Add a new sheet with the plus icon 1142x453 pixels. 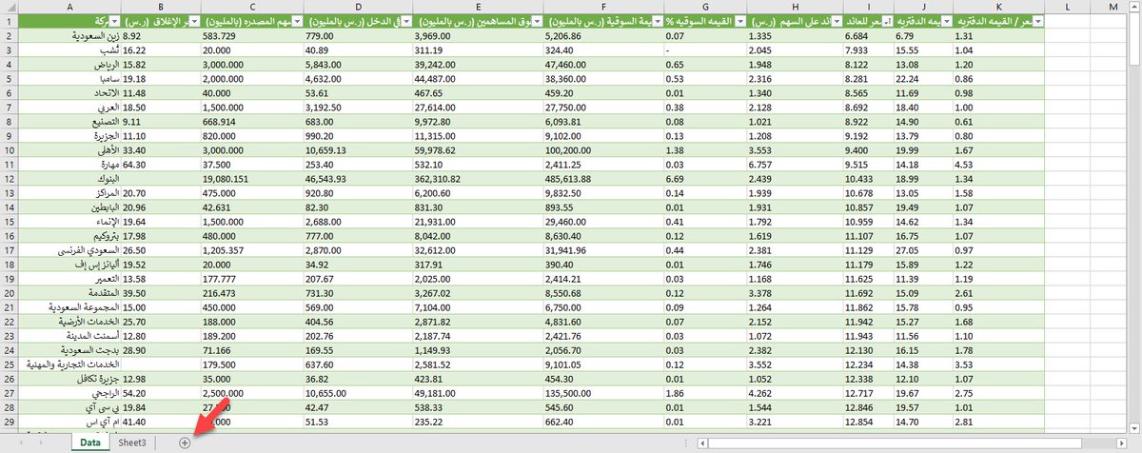pos(186,443)
